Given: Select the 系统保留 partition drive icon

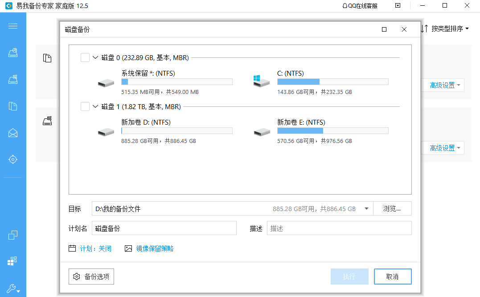Looking at the screenshot, I should click(x=106, y=82).
